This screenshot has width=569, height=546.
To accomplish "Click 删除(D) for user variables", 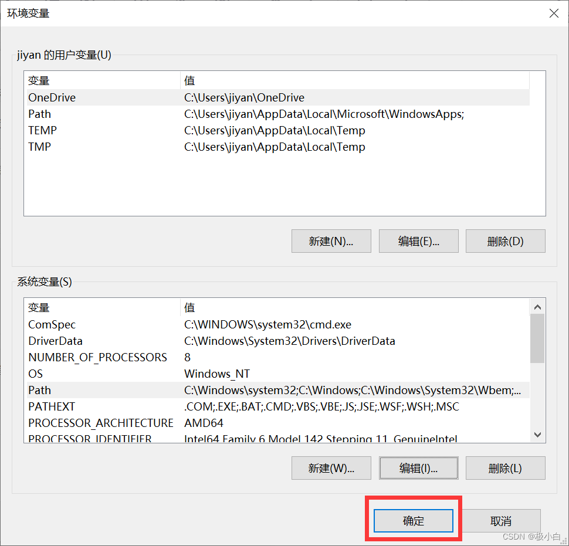I will pyautogui.click(x=505, y=241).
